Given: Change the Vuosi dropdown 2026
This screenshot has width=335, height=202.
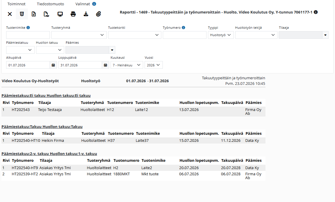Looking at the screenshot, I should (x=154, y=65).
